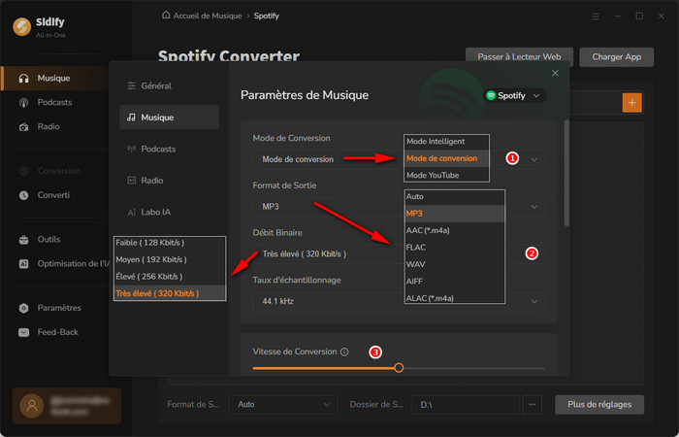Viewport: 679px width, 437px height.
Task: Close the Paramètres de Musique dialog
Action: click(x=555, y=73)
